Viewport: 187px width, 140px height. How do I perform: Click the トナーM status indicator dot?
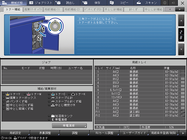click(25, 94)
